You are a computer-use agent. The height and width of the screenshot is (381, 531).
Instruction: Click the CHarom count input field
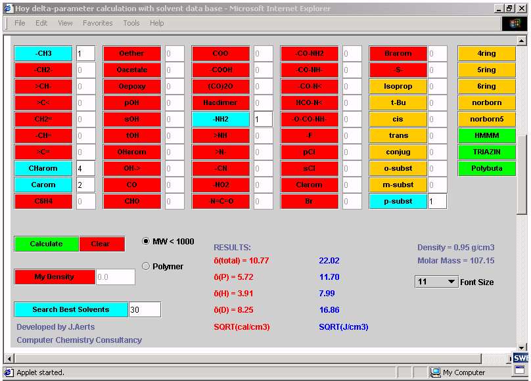point(85,168)
